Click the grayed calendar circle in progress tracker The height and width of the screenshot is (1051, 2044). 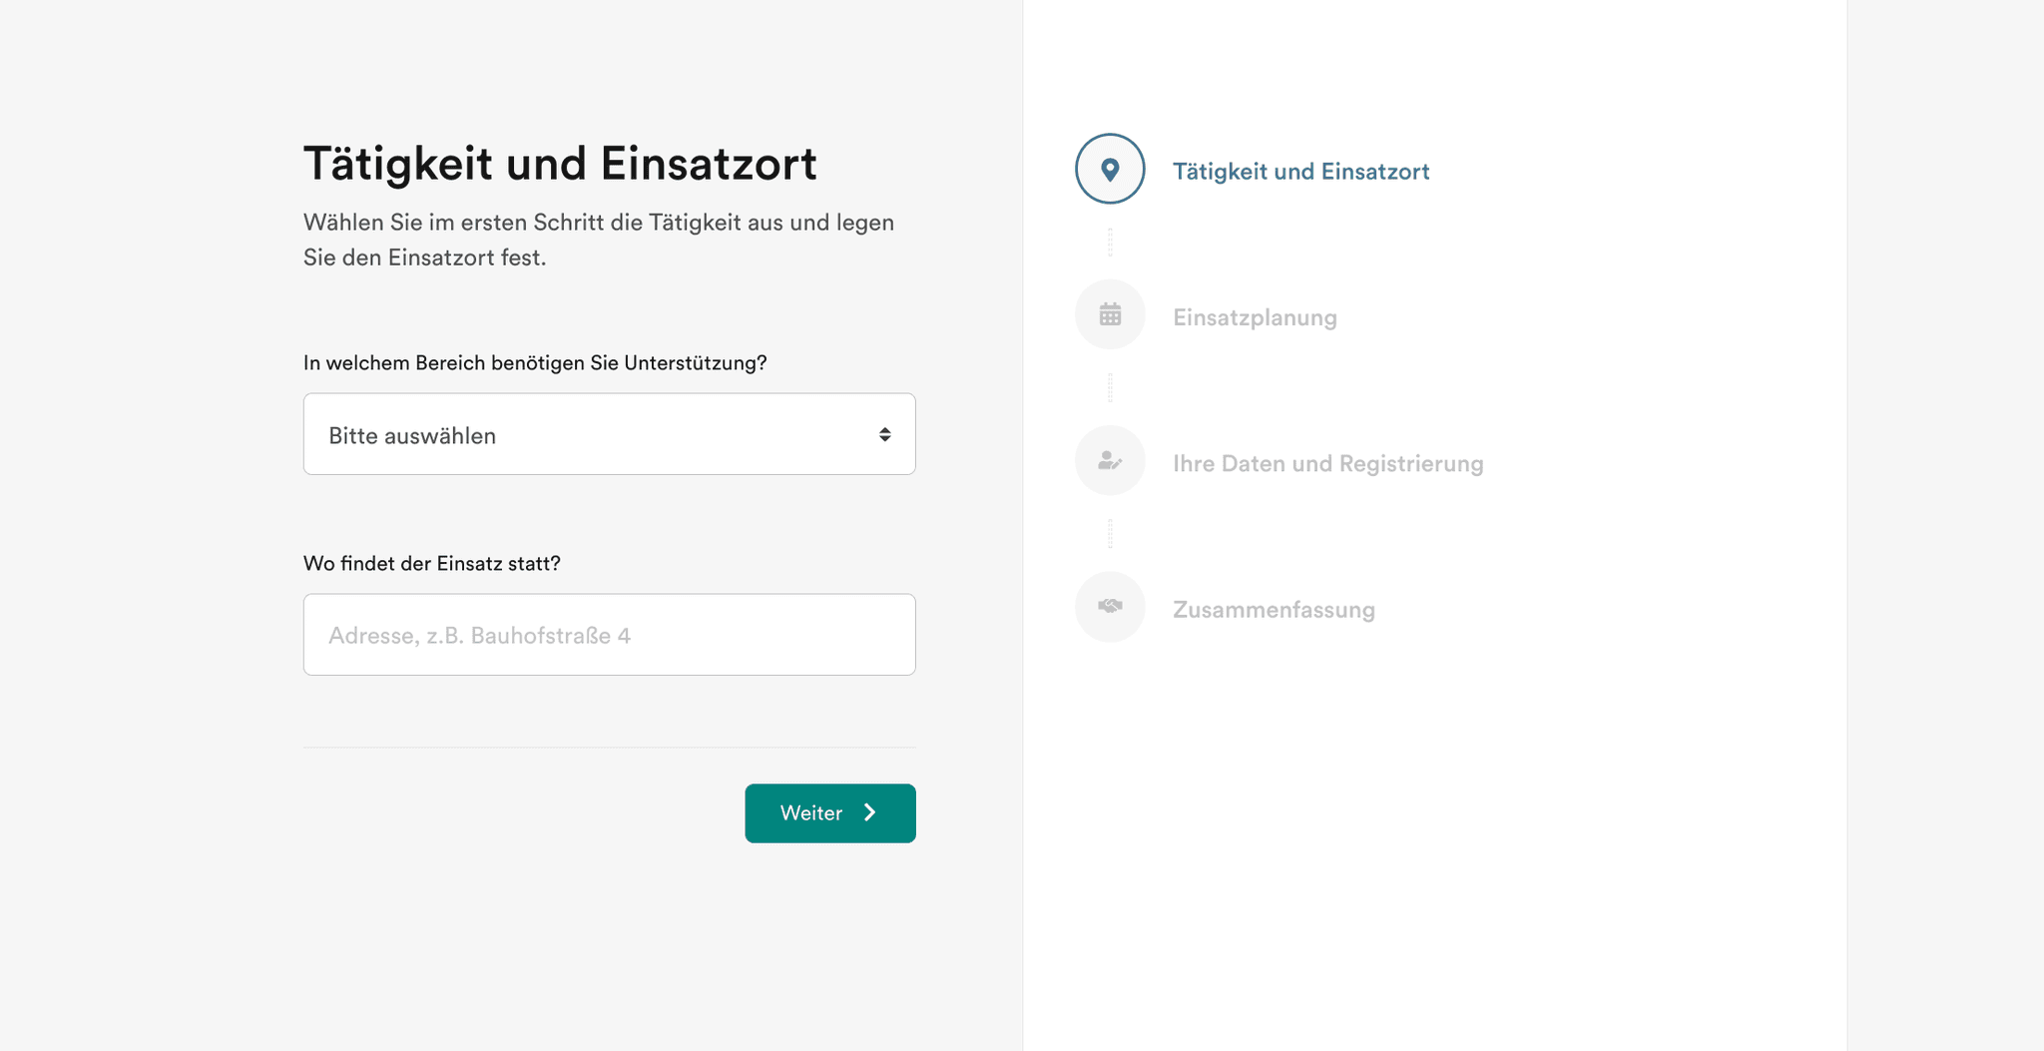tap(1109, 314)
